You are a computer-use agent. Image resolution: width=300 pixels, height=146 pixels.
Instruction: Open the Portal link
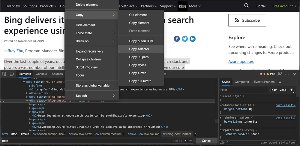[261, 6]
